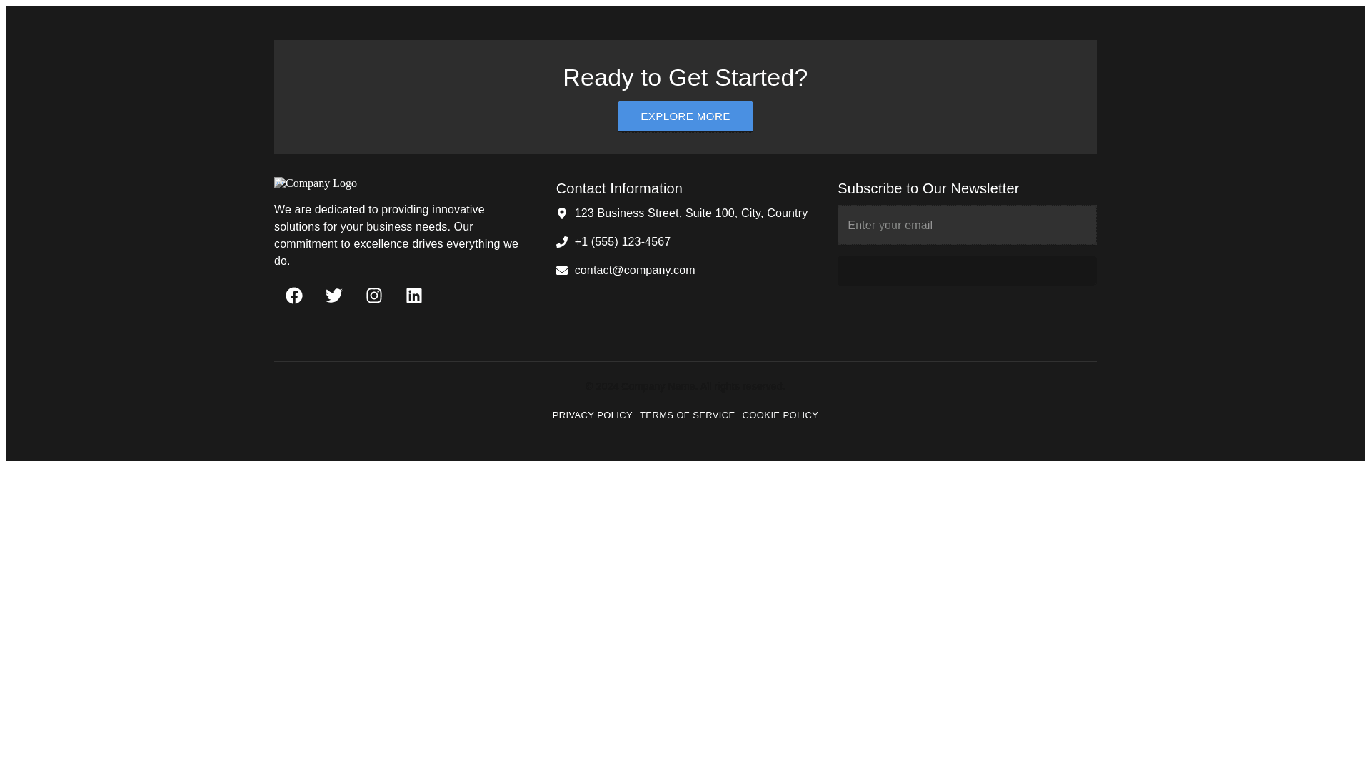Open the Cookie Policy link
This screenshot has width=1371, height=771.
[780, 415]
